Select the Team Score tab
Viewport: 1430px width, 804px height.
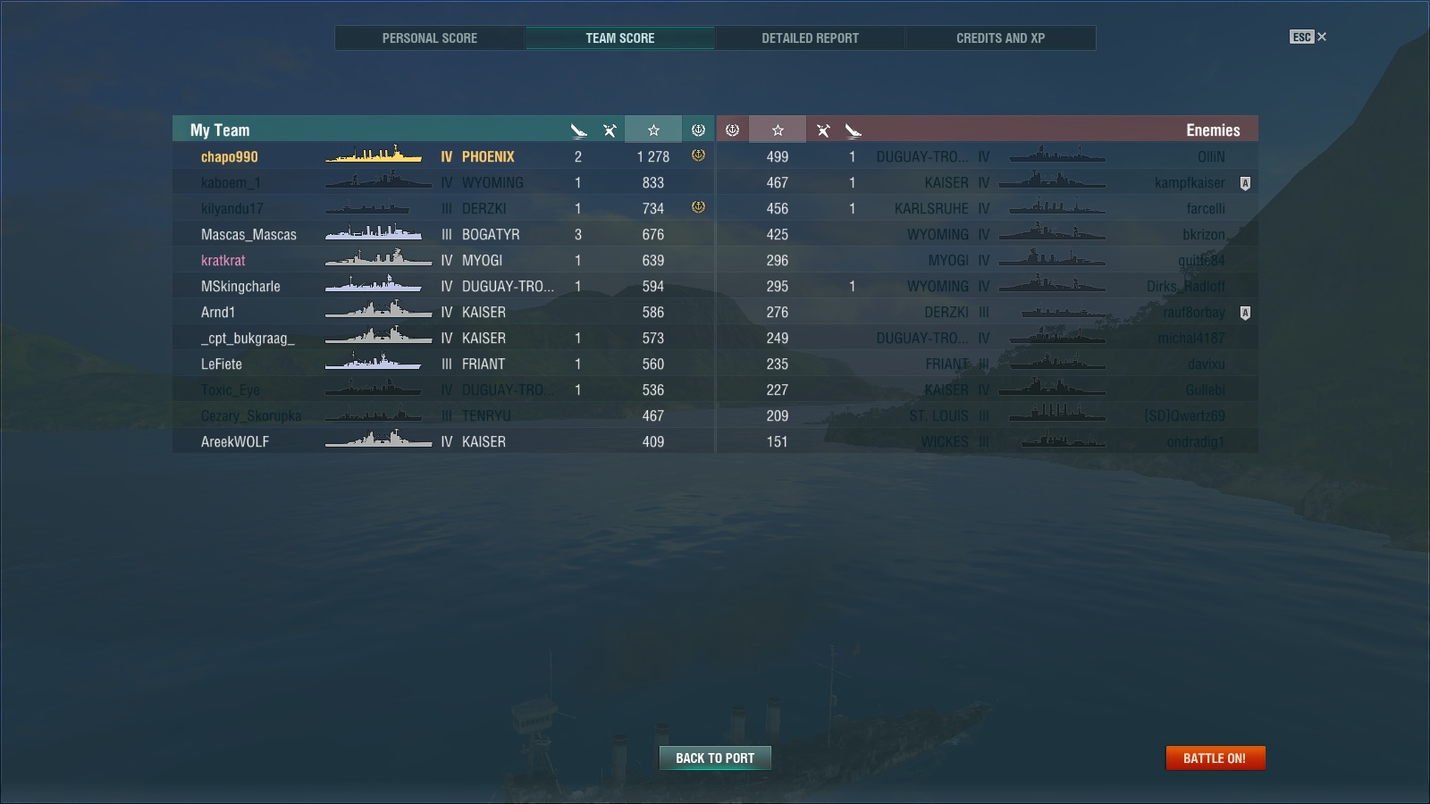point(620,38)
